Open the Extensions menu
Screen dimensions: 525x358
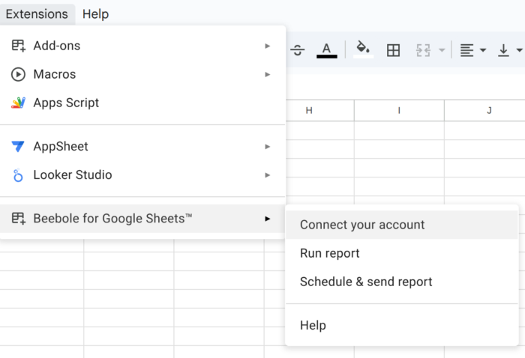[37, 14]
